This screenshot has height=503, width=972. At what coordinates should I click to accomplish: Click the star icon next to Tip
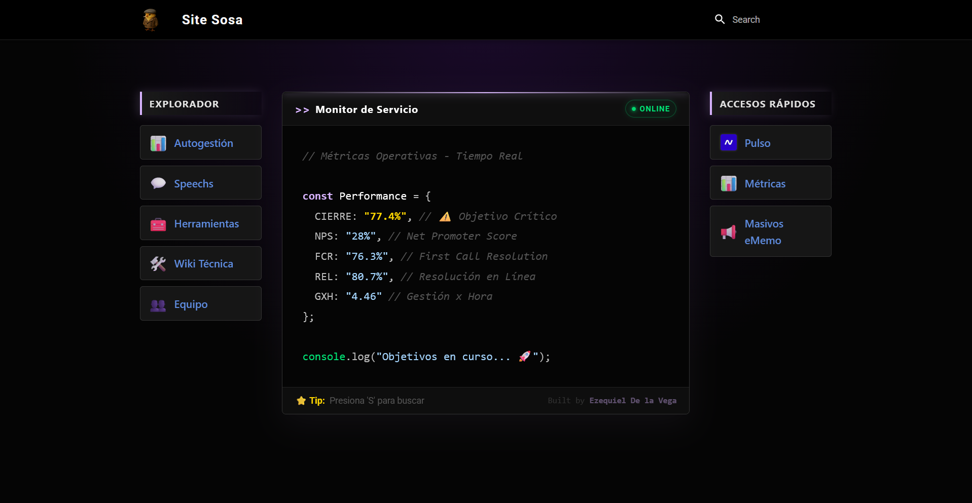300,401
